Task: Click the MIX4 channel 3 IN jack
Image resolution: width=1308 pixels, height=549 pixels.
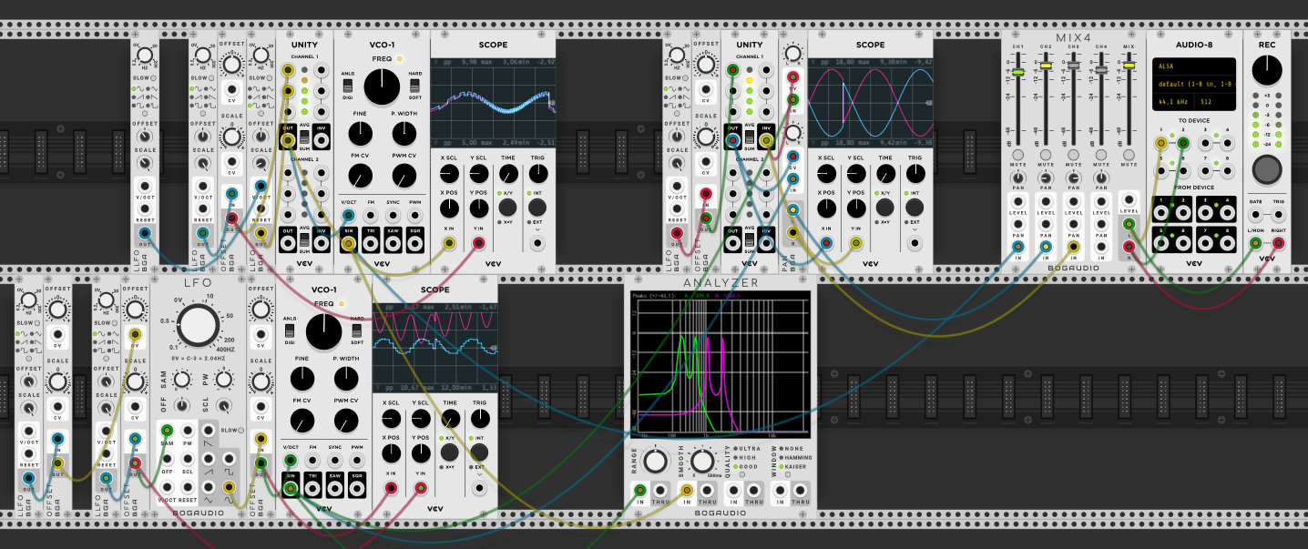Action: (x=1074, y=246)
